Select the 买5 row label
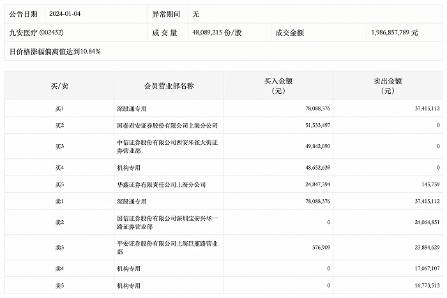This screenshot has height=298, width=447. pos(59,184)
